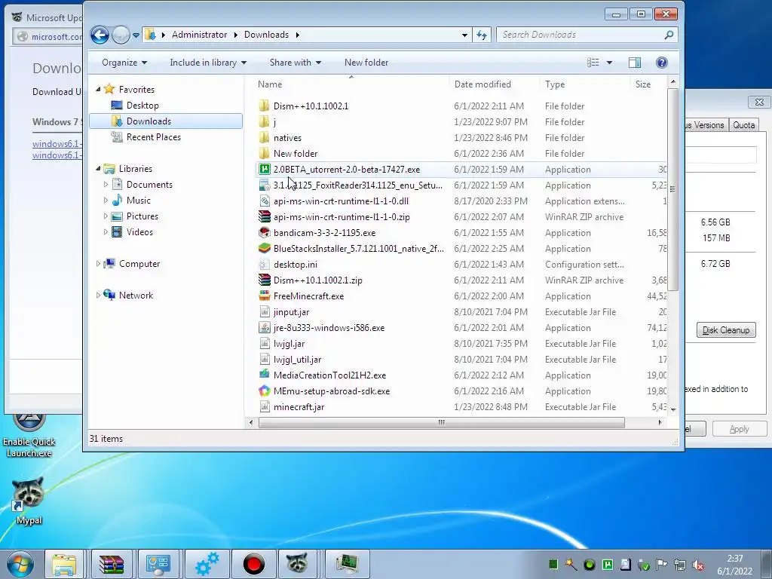Open WinRAR from the taskbar
The height and width of the screenshot is (579, 772).
tap(112, 564)
